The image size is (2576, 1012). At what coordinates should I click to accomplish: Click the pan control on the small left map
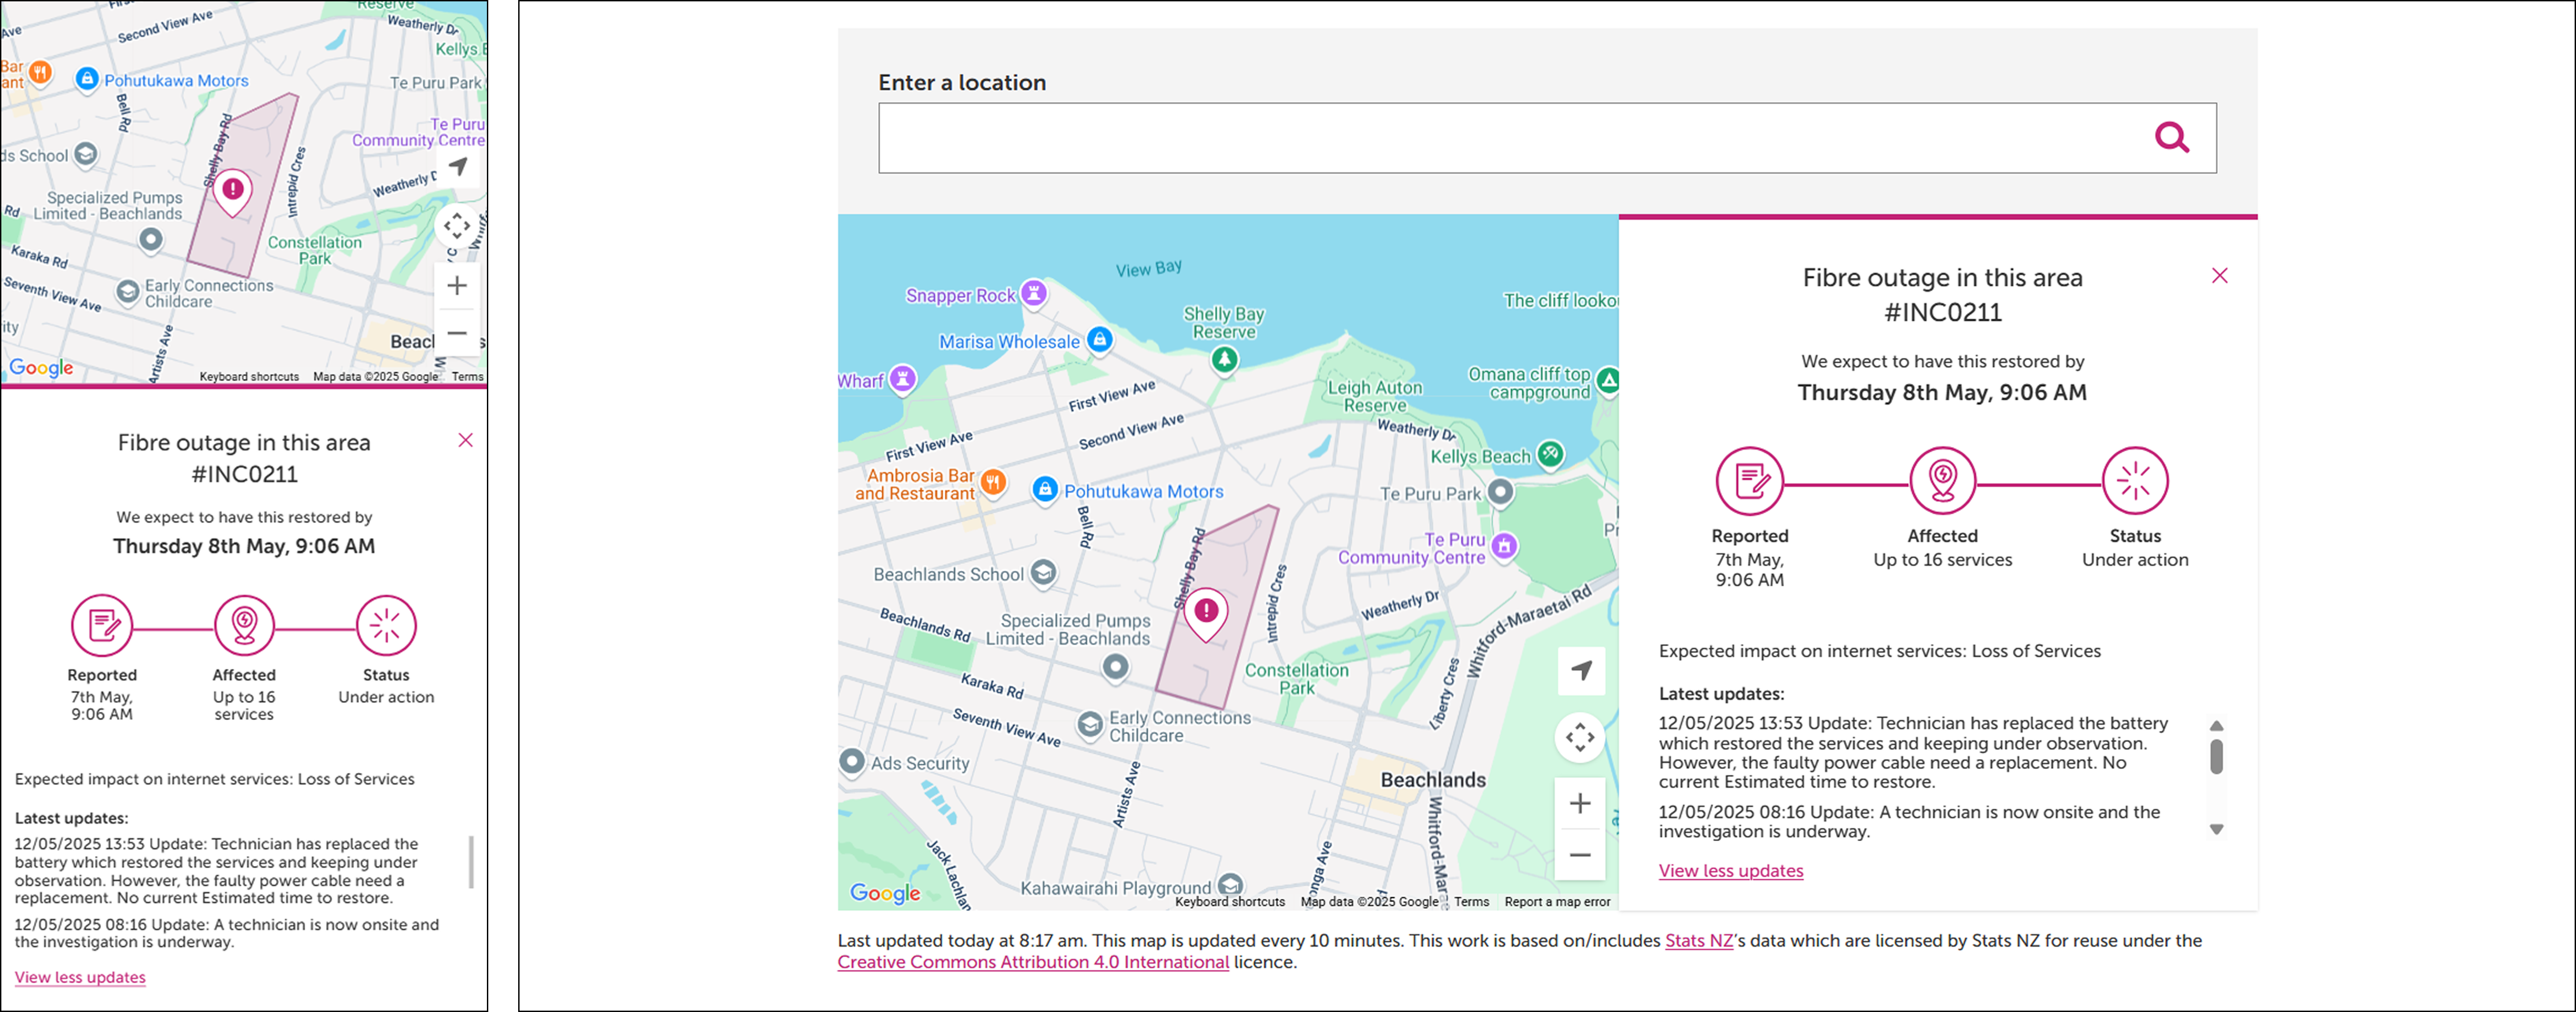pyautogui.click(x=457, y=226)
